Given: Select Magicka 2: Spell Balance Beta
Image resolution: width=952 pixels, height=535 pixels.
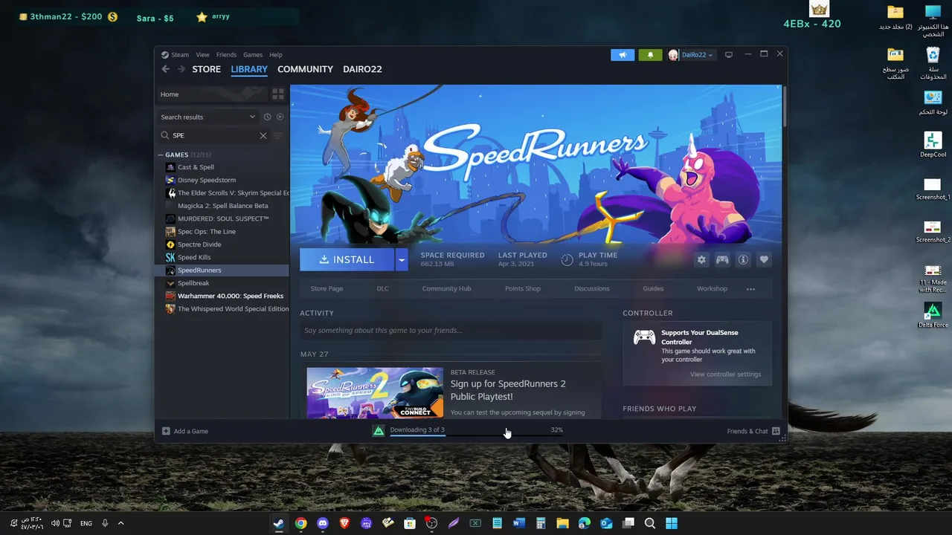Looking at the screenshot, I should click(x=223, y=206).
